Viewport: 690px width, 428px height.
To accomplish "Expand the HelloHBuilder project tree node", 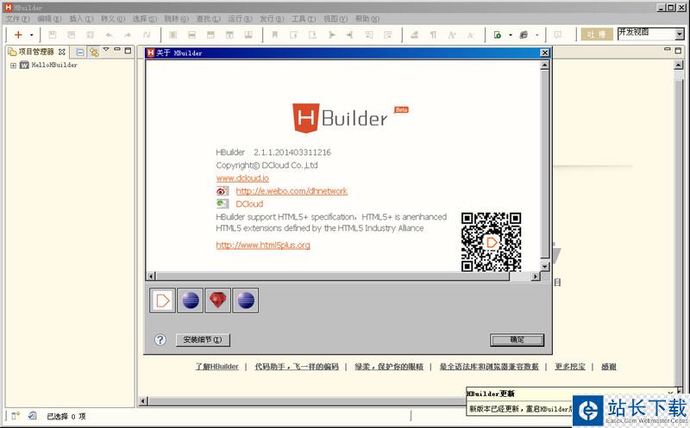I will [x=13, y=65].
